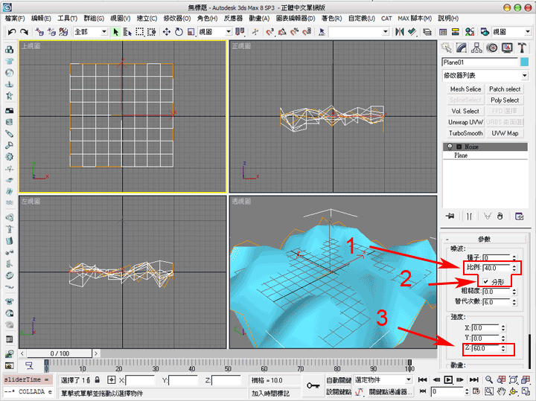This screenshot has height=401, width=536.
Task: Open the 檔案(F) menu
Action: coord(15,19)
